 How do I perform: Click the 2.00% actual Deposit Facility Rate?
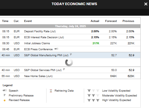pyautogui.click(x=95, y=31)
